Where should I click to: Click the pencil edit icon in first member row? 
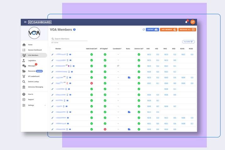(52, 54)
